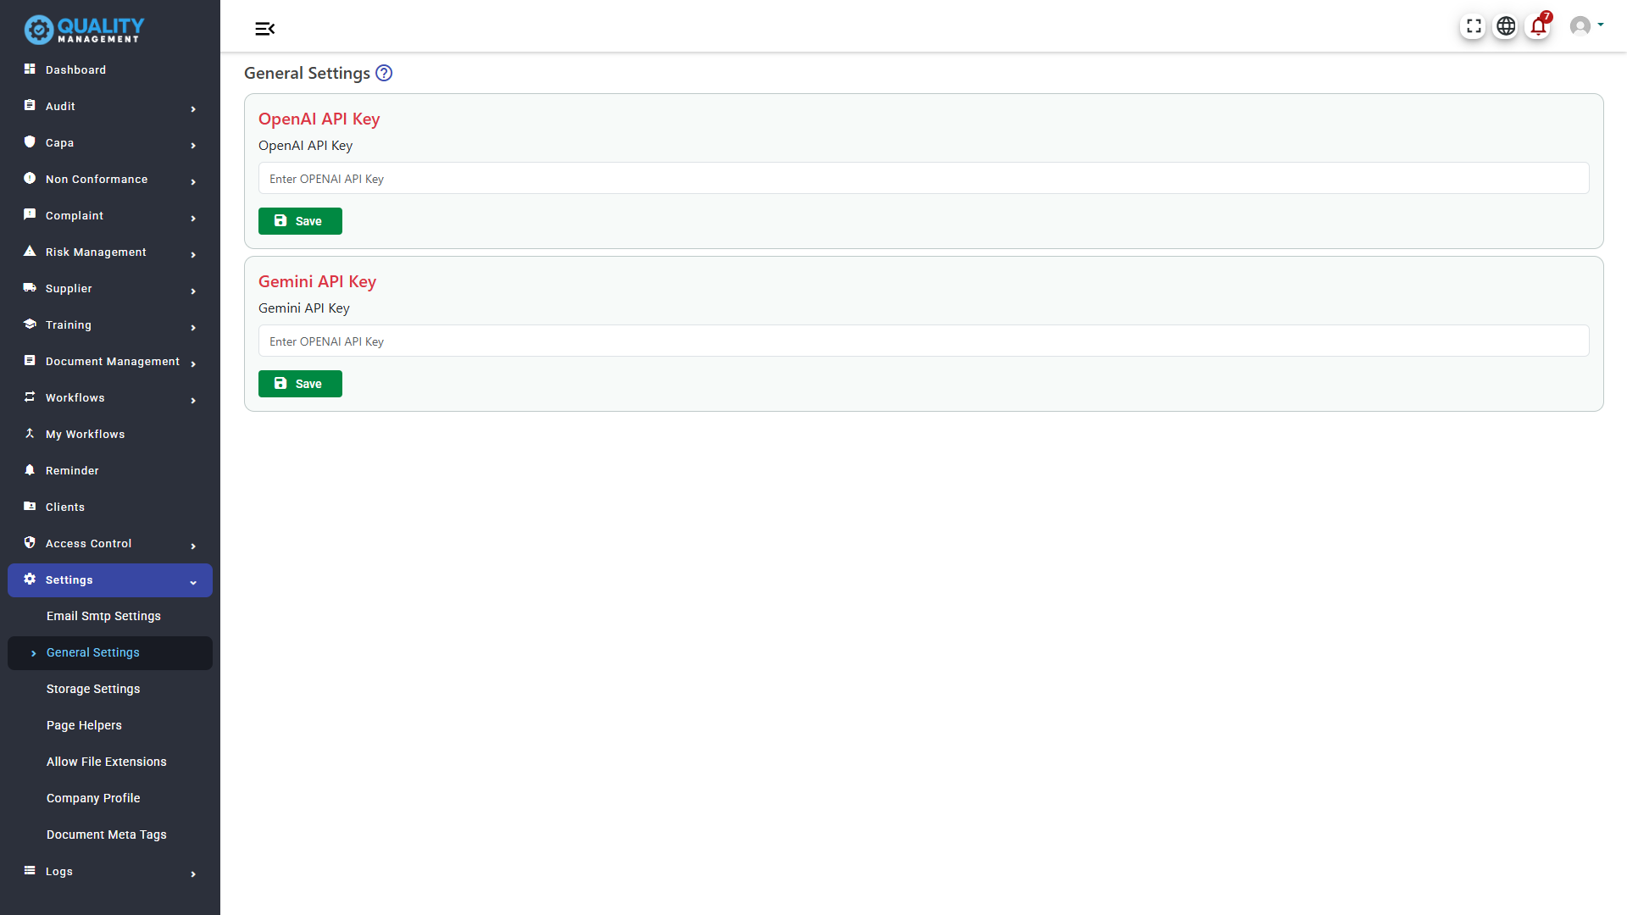Click the My Workflows icon
1627x915 pixels.
(x=30, y=434)
